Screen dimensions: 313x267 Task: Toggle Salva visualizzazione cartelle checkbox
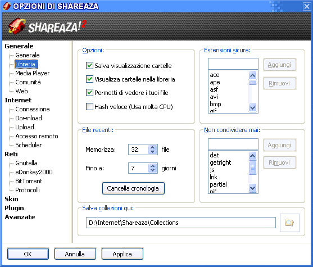coord(89,66)
